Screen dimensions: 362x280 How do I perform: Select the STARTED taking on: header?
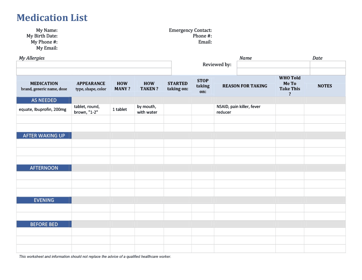tap(178, 86)
